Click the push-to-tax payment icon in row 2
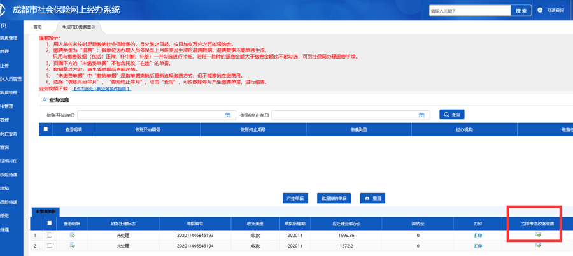The image size is (573, 256). pyautogui.click(x=538, y=245)
